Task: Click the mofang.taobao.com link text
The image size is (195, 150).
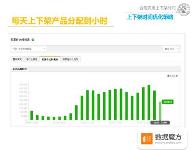Action: pos(168,143)
